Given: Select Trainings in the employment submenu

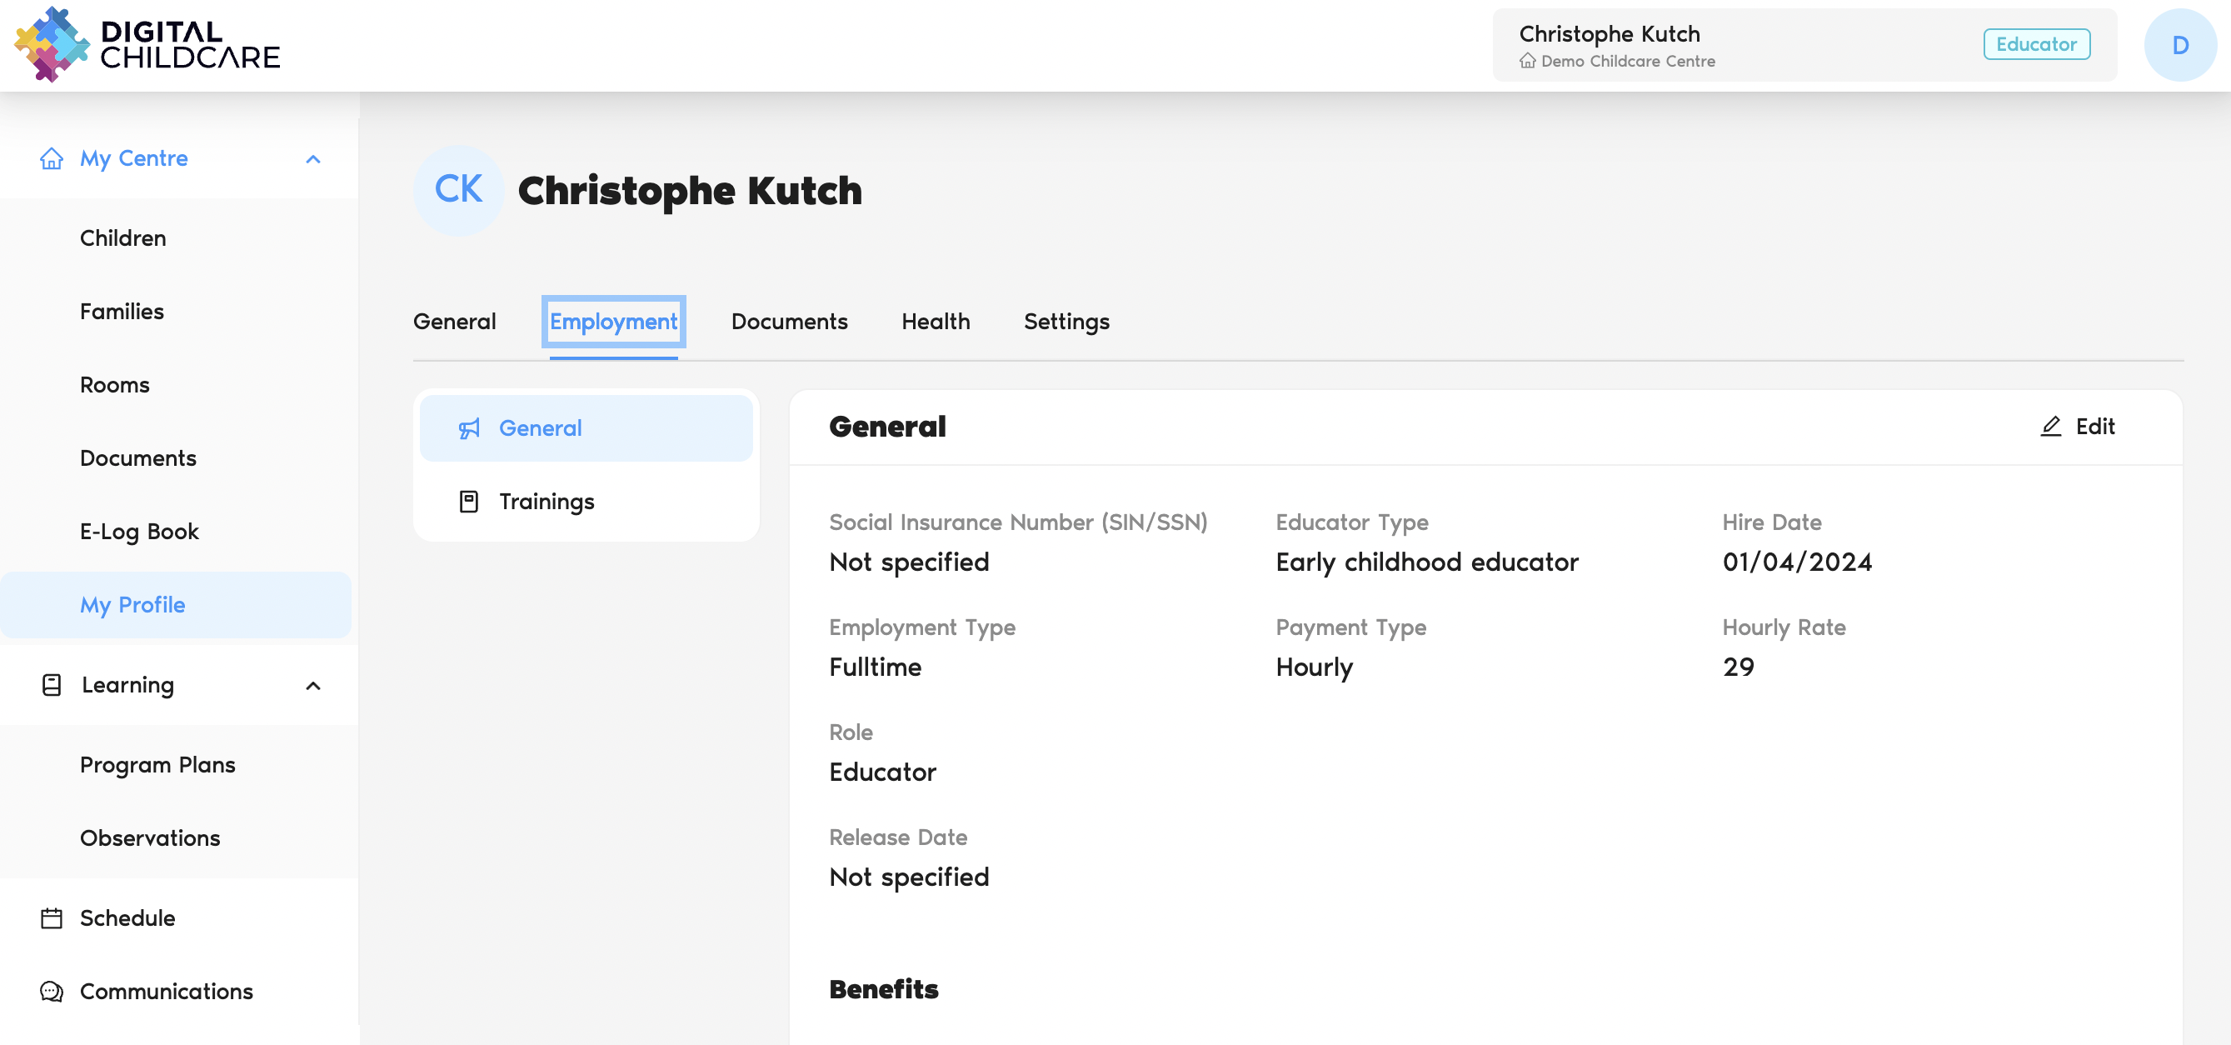Looking at the screenshot, I should 546,502.
